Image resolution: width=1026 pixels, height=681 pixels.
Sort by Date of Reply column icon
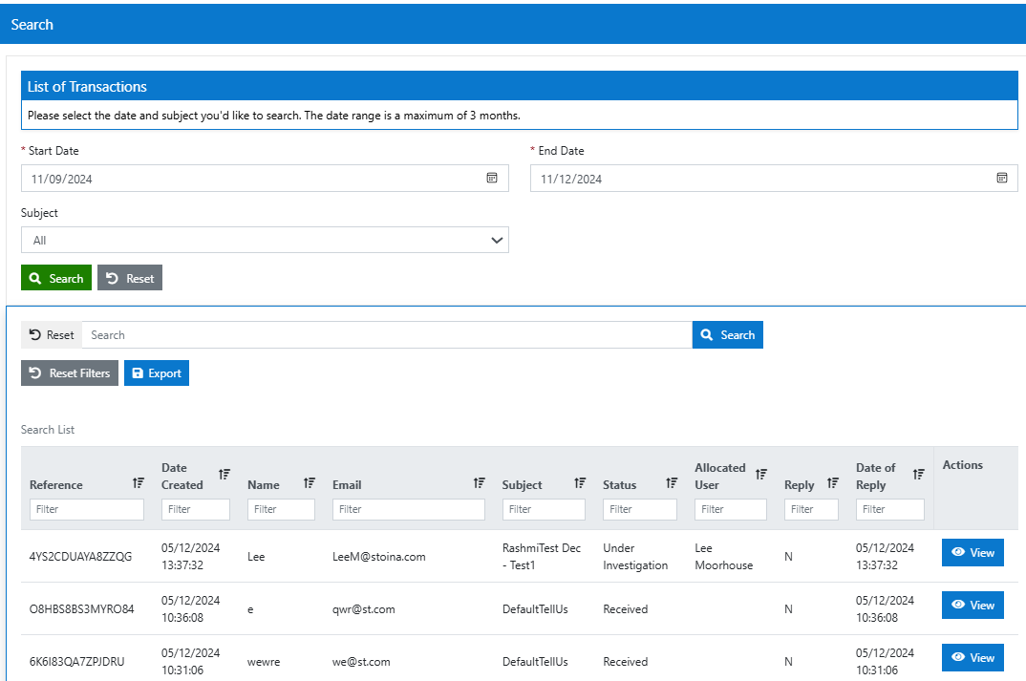click(919, 475)
